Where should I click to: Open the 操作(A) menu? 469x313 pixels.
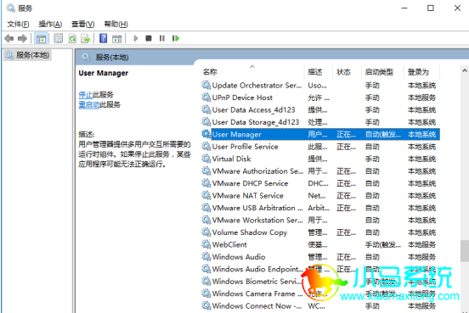tap(50, 25)
